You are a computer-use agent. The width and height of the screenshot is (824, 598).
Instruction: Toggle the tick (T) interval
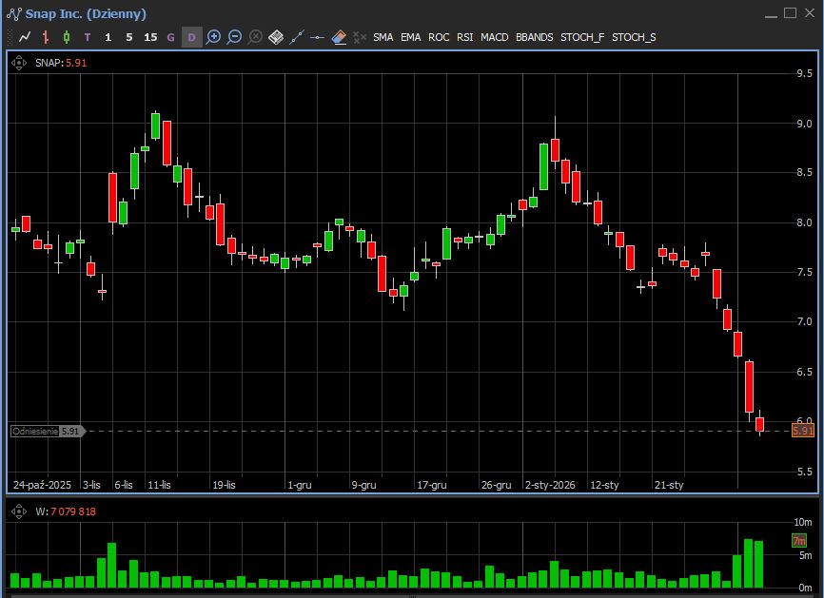pos(88,37)
